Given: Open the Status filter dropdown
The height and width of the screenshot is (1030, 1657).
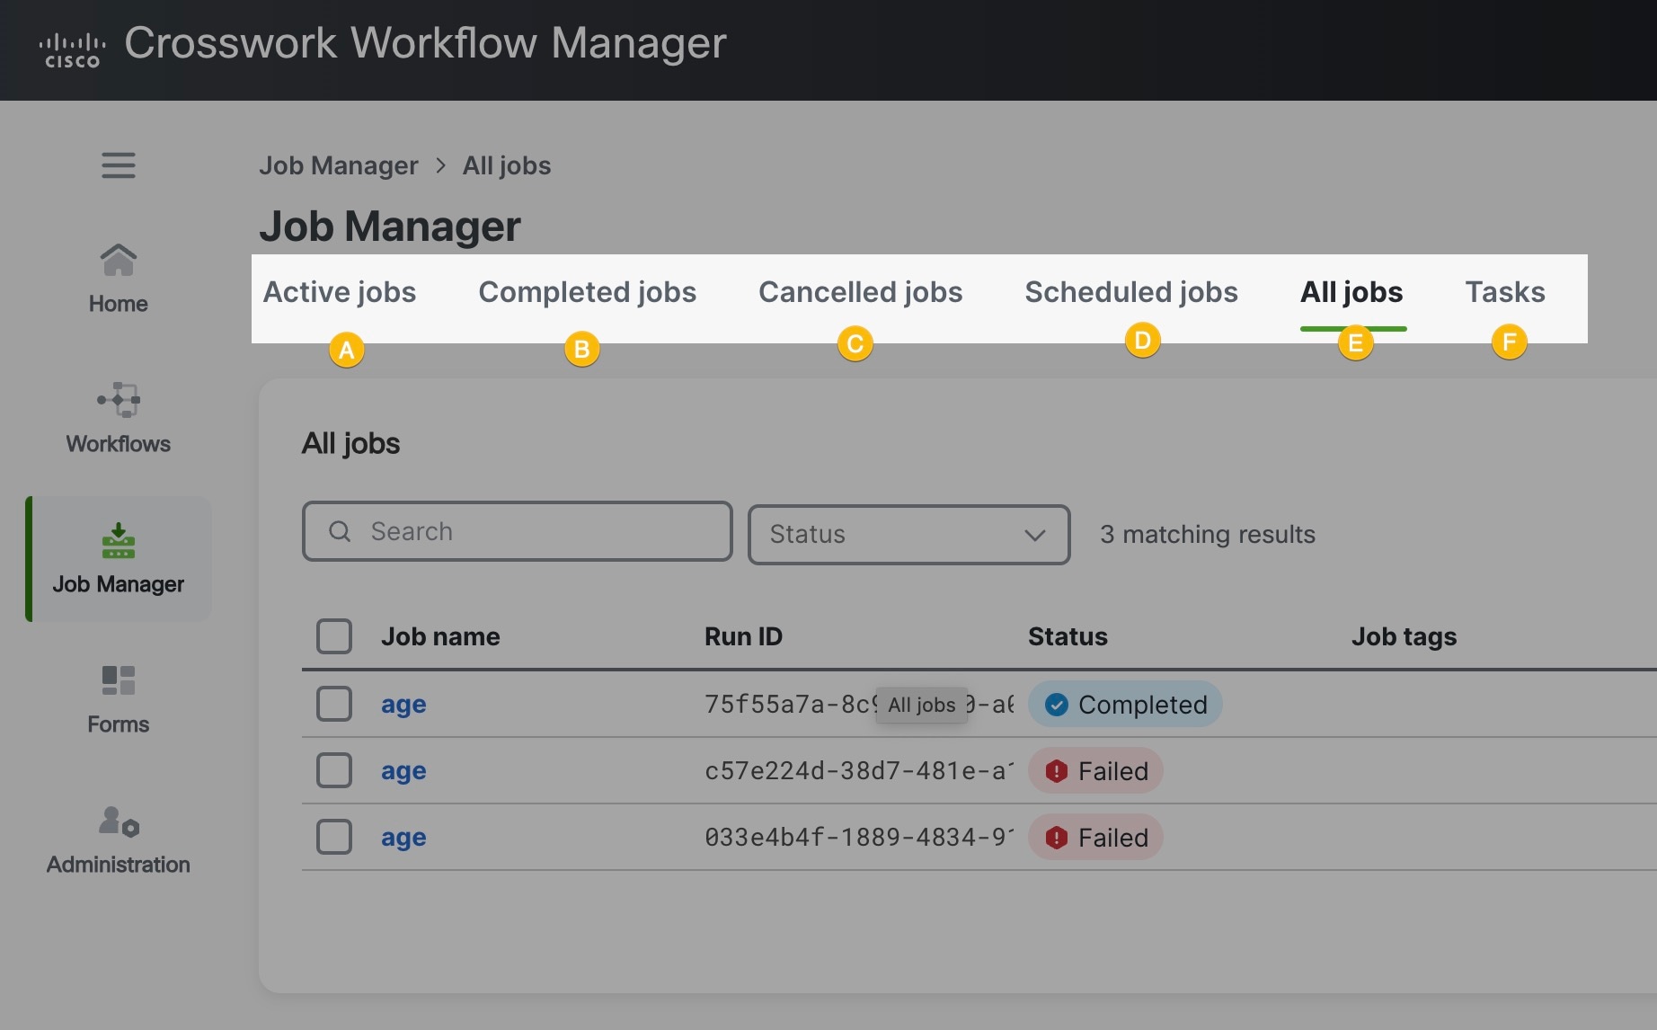Looking at the screenshot, I should [x=908, y=534].
